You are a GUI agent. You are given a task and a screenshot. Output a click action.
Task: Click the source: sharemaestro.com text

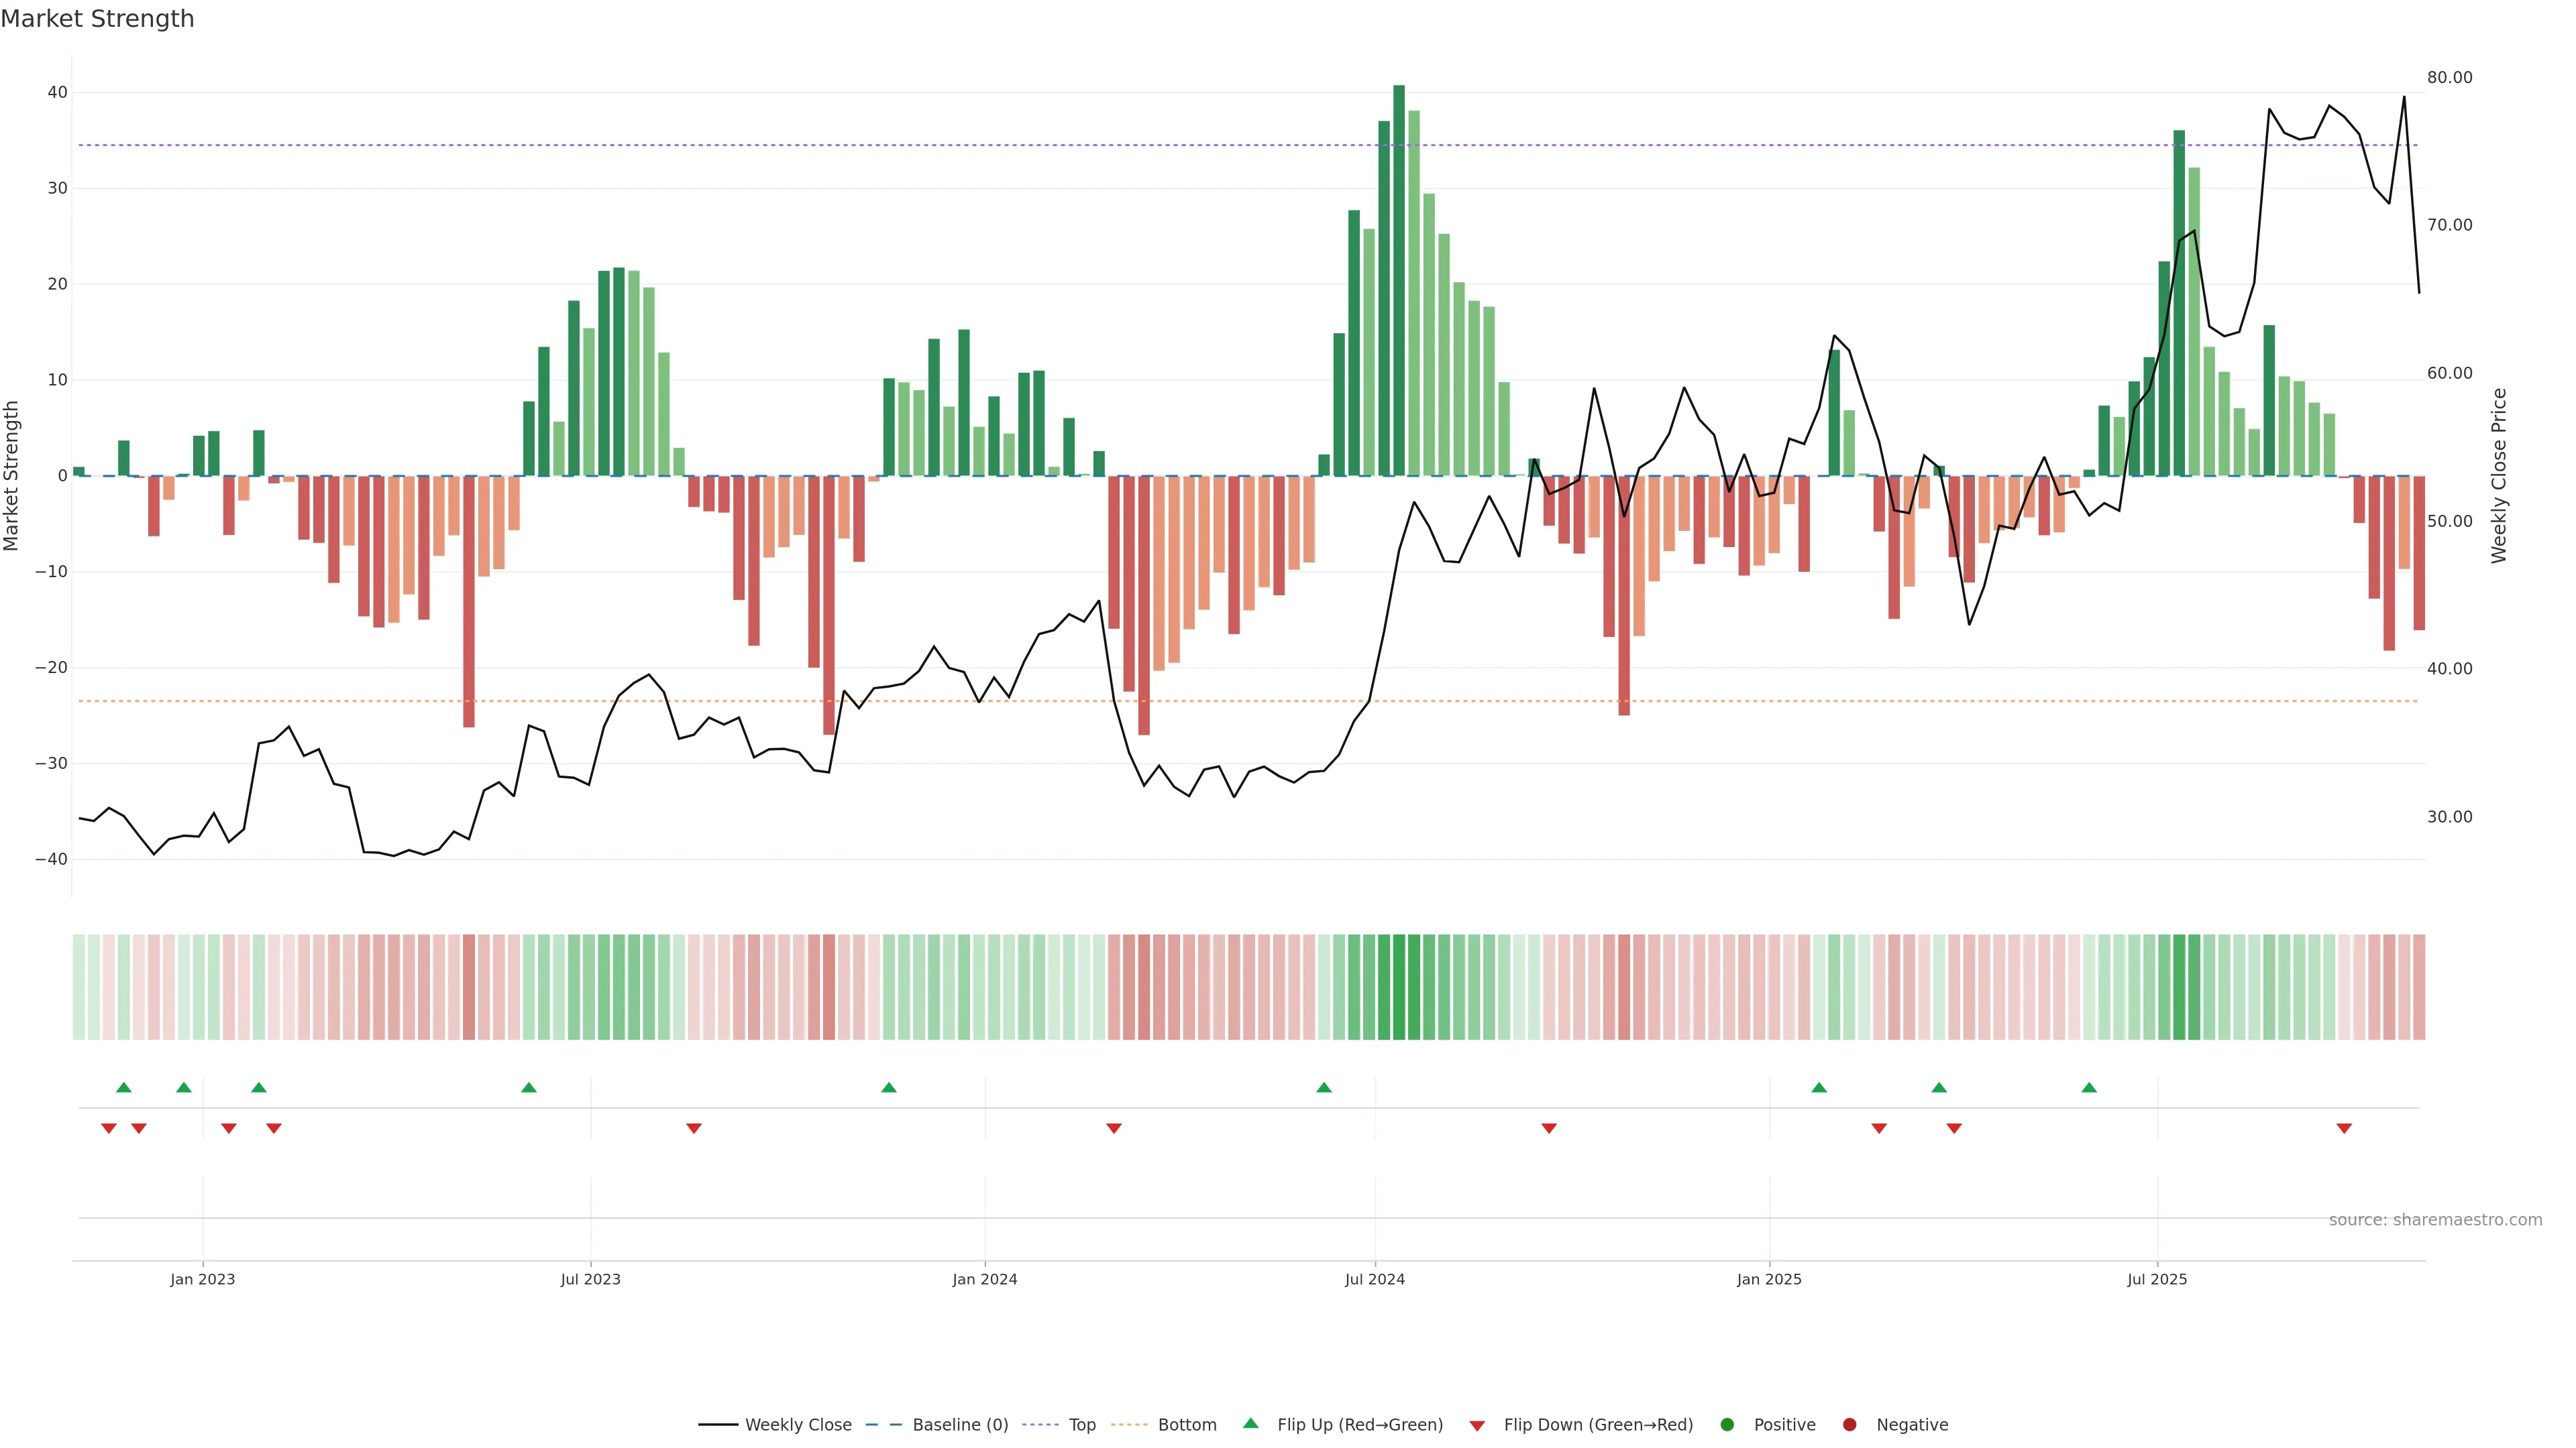pyautogui.click(x=2435, y=1220)
